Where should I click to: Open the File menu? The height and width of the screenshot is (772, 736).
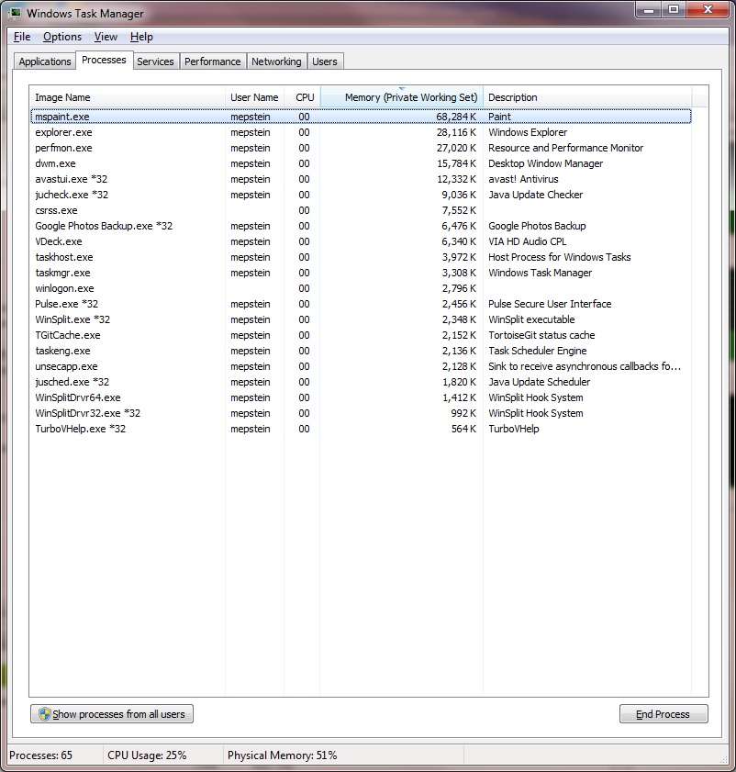(22, 37)
